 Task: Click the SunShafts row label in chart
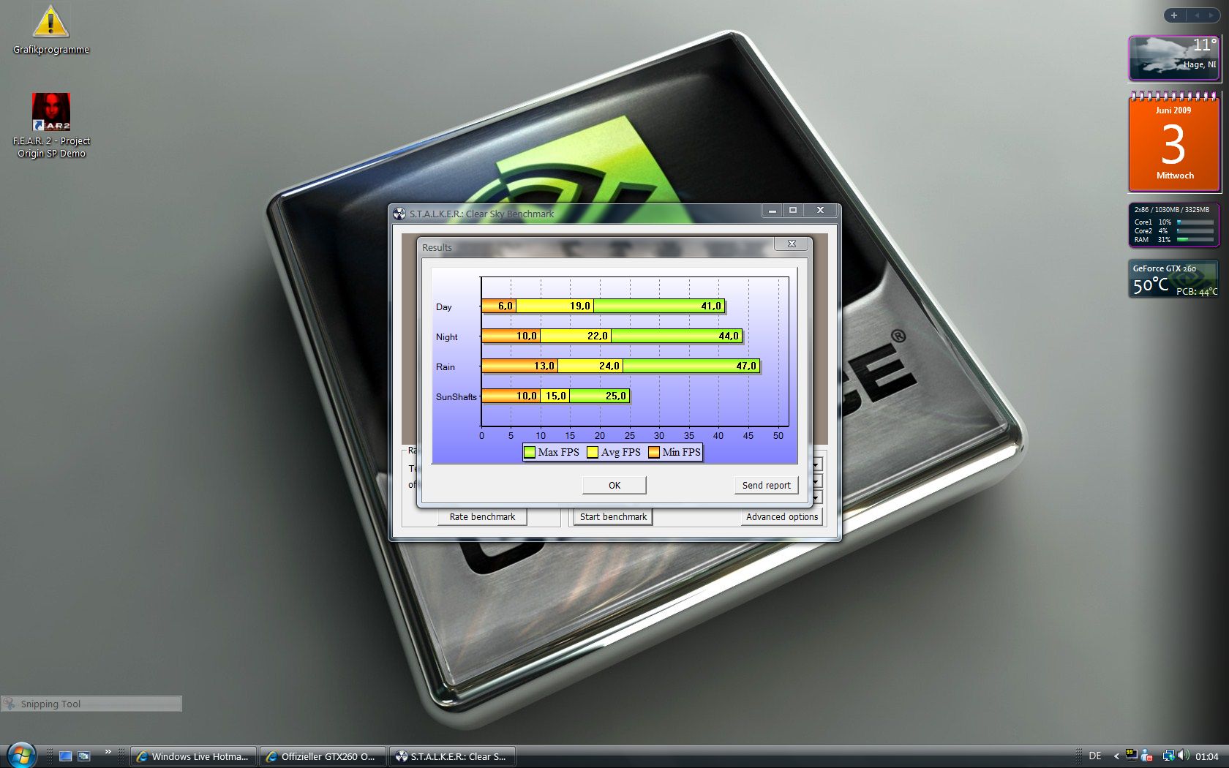pyautogui.click(x=456, y=396)
